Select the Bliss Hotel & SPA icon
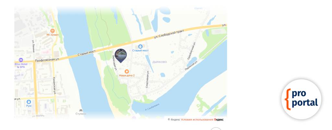 [21, 60]
